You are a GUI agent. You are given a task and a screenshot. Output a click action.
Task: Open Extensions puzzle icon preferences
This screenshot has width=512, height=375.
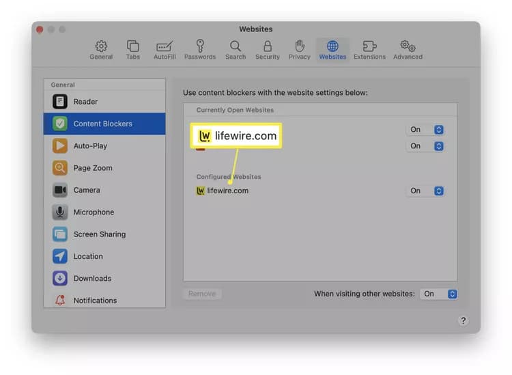(369, 50)
